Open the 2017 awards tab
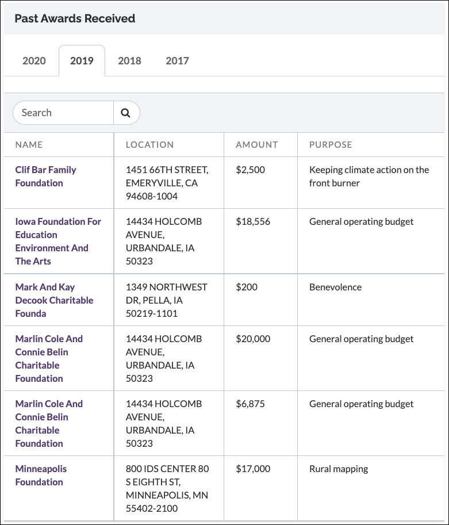Image resolution: width=449 pixels, height=525 pixels. coord(177,61)
